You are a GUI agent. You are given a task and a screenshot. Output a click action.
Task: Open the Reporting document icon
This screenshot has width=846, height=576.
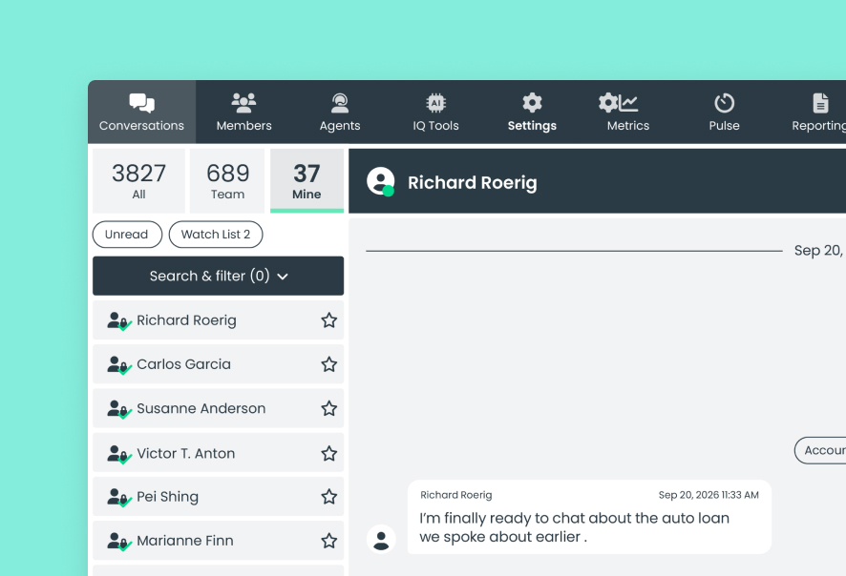pos(820,103)
